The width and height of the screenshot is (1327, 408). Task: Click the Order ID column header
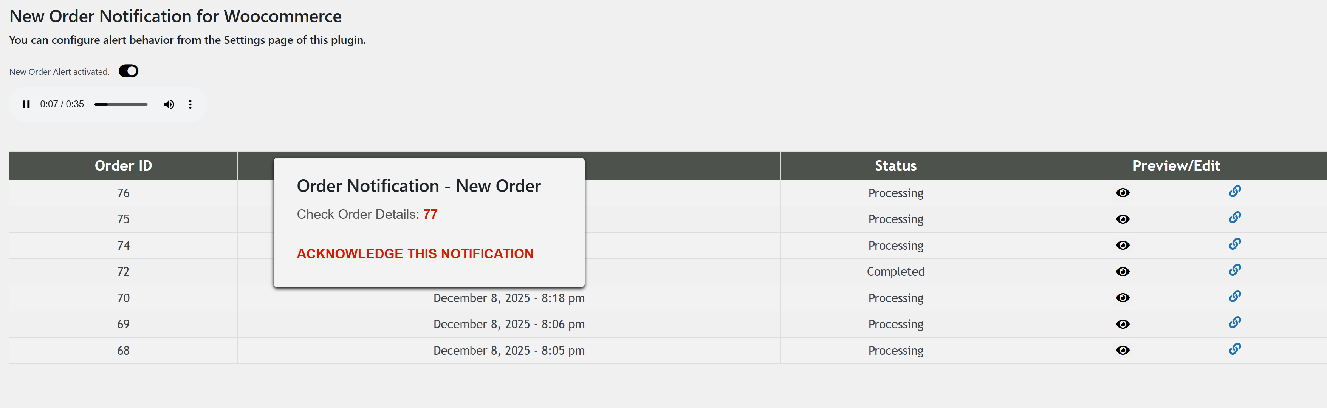coord(123,165)
